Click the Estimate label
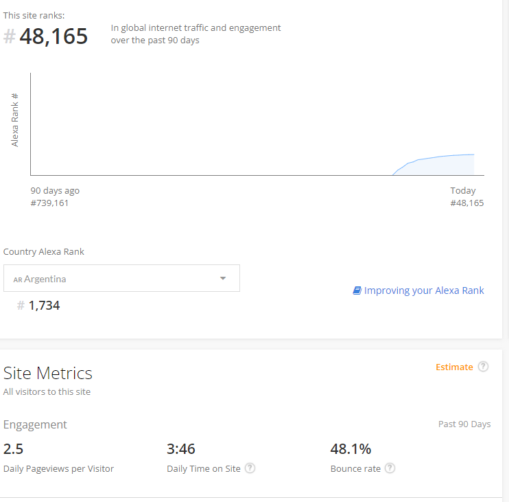509x502 pixels. click(454, 367)
